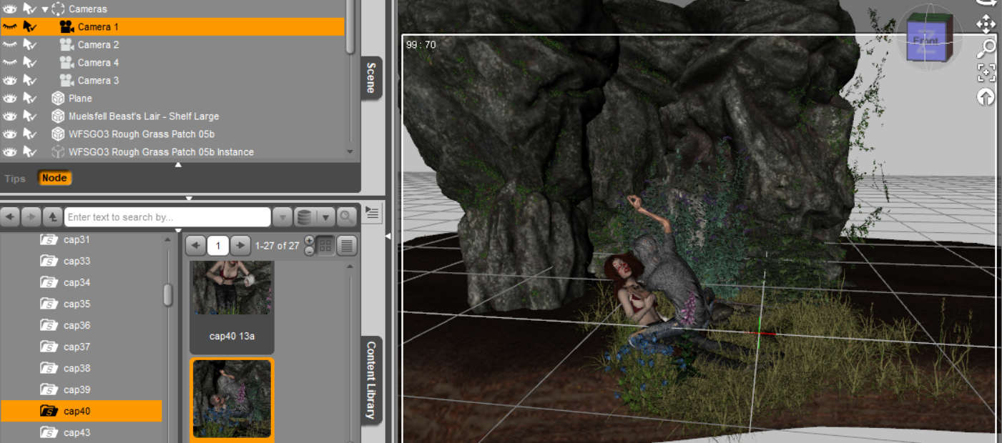The image size is (1002, 443).
Task: Go up one folder level
Action: (52, 217)
